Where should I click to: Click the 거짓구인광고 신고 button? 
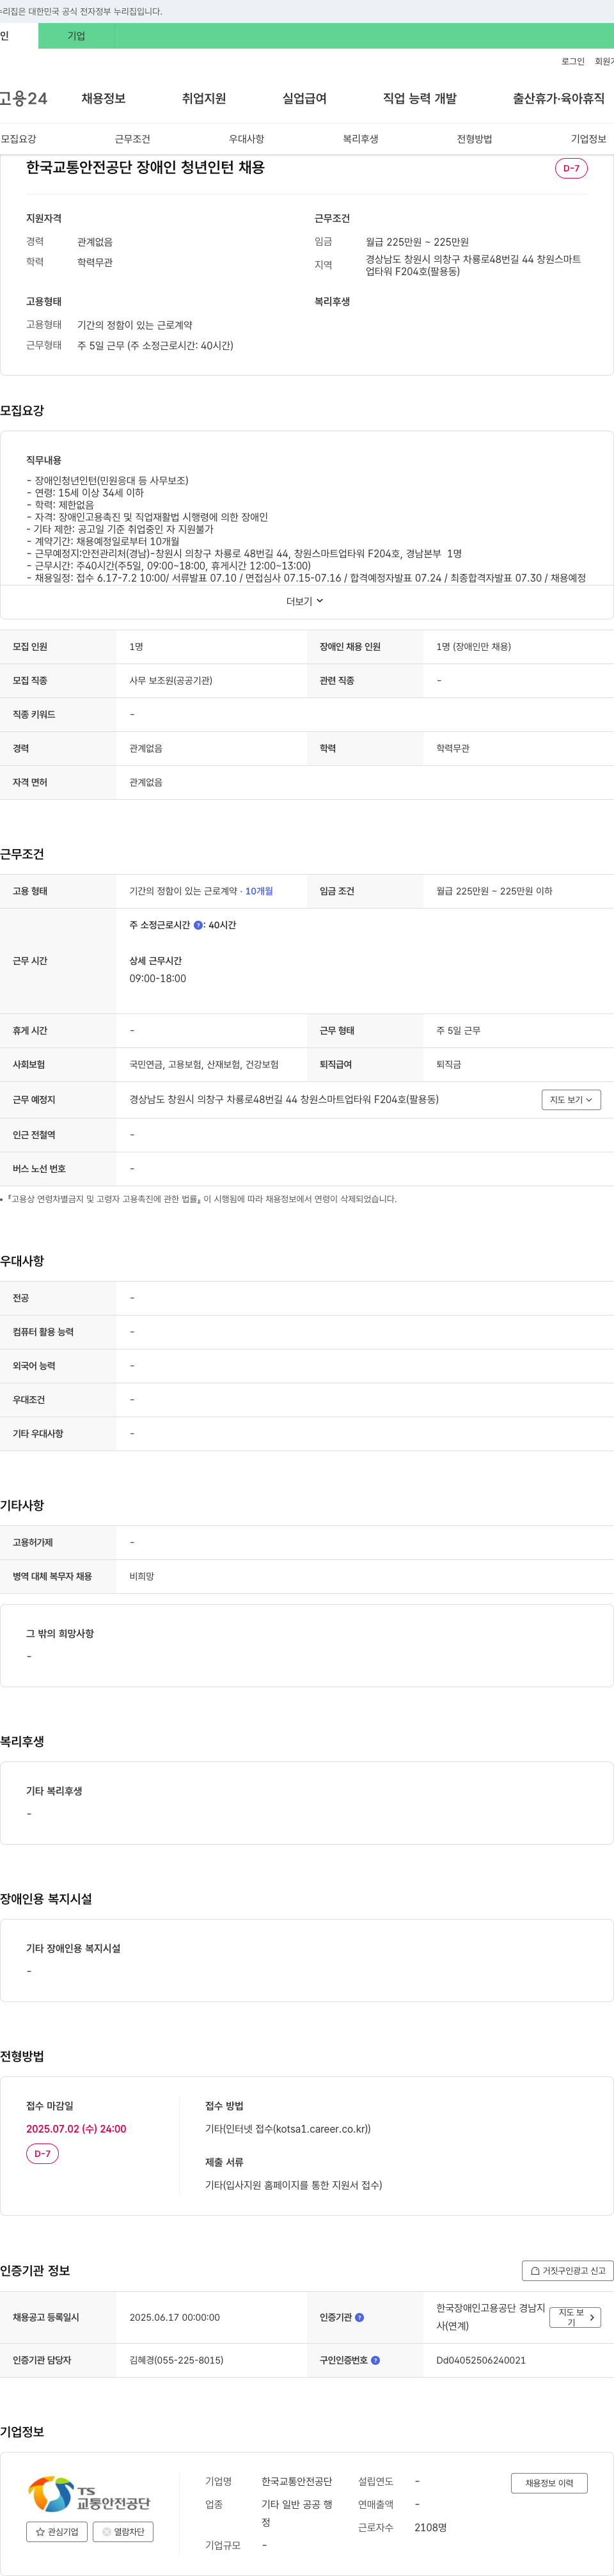point(568,2271)
